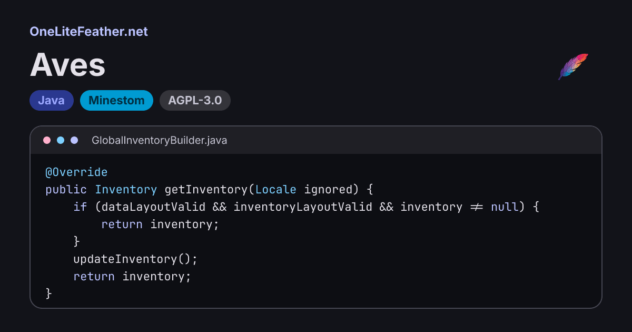Click the blue window dot
Image resolution: width=632 pixels, height=332 pixels.
pyautogui.click(x=61, y=140)
